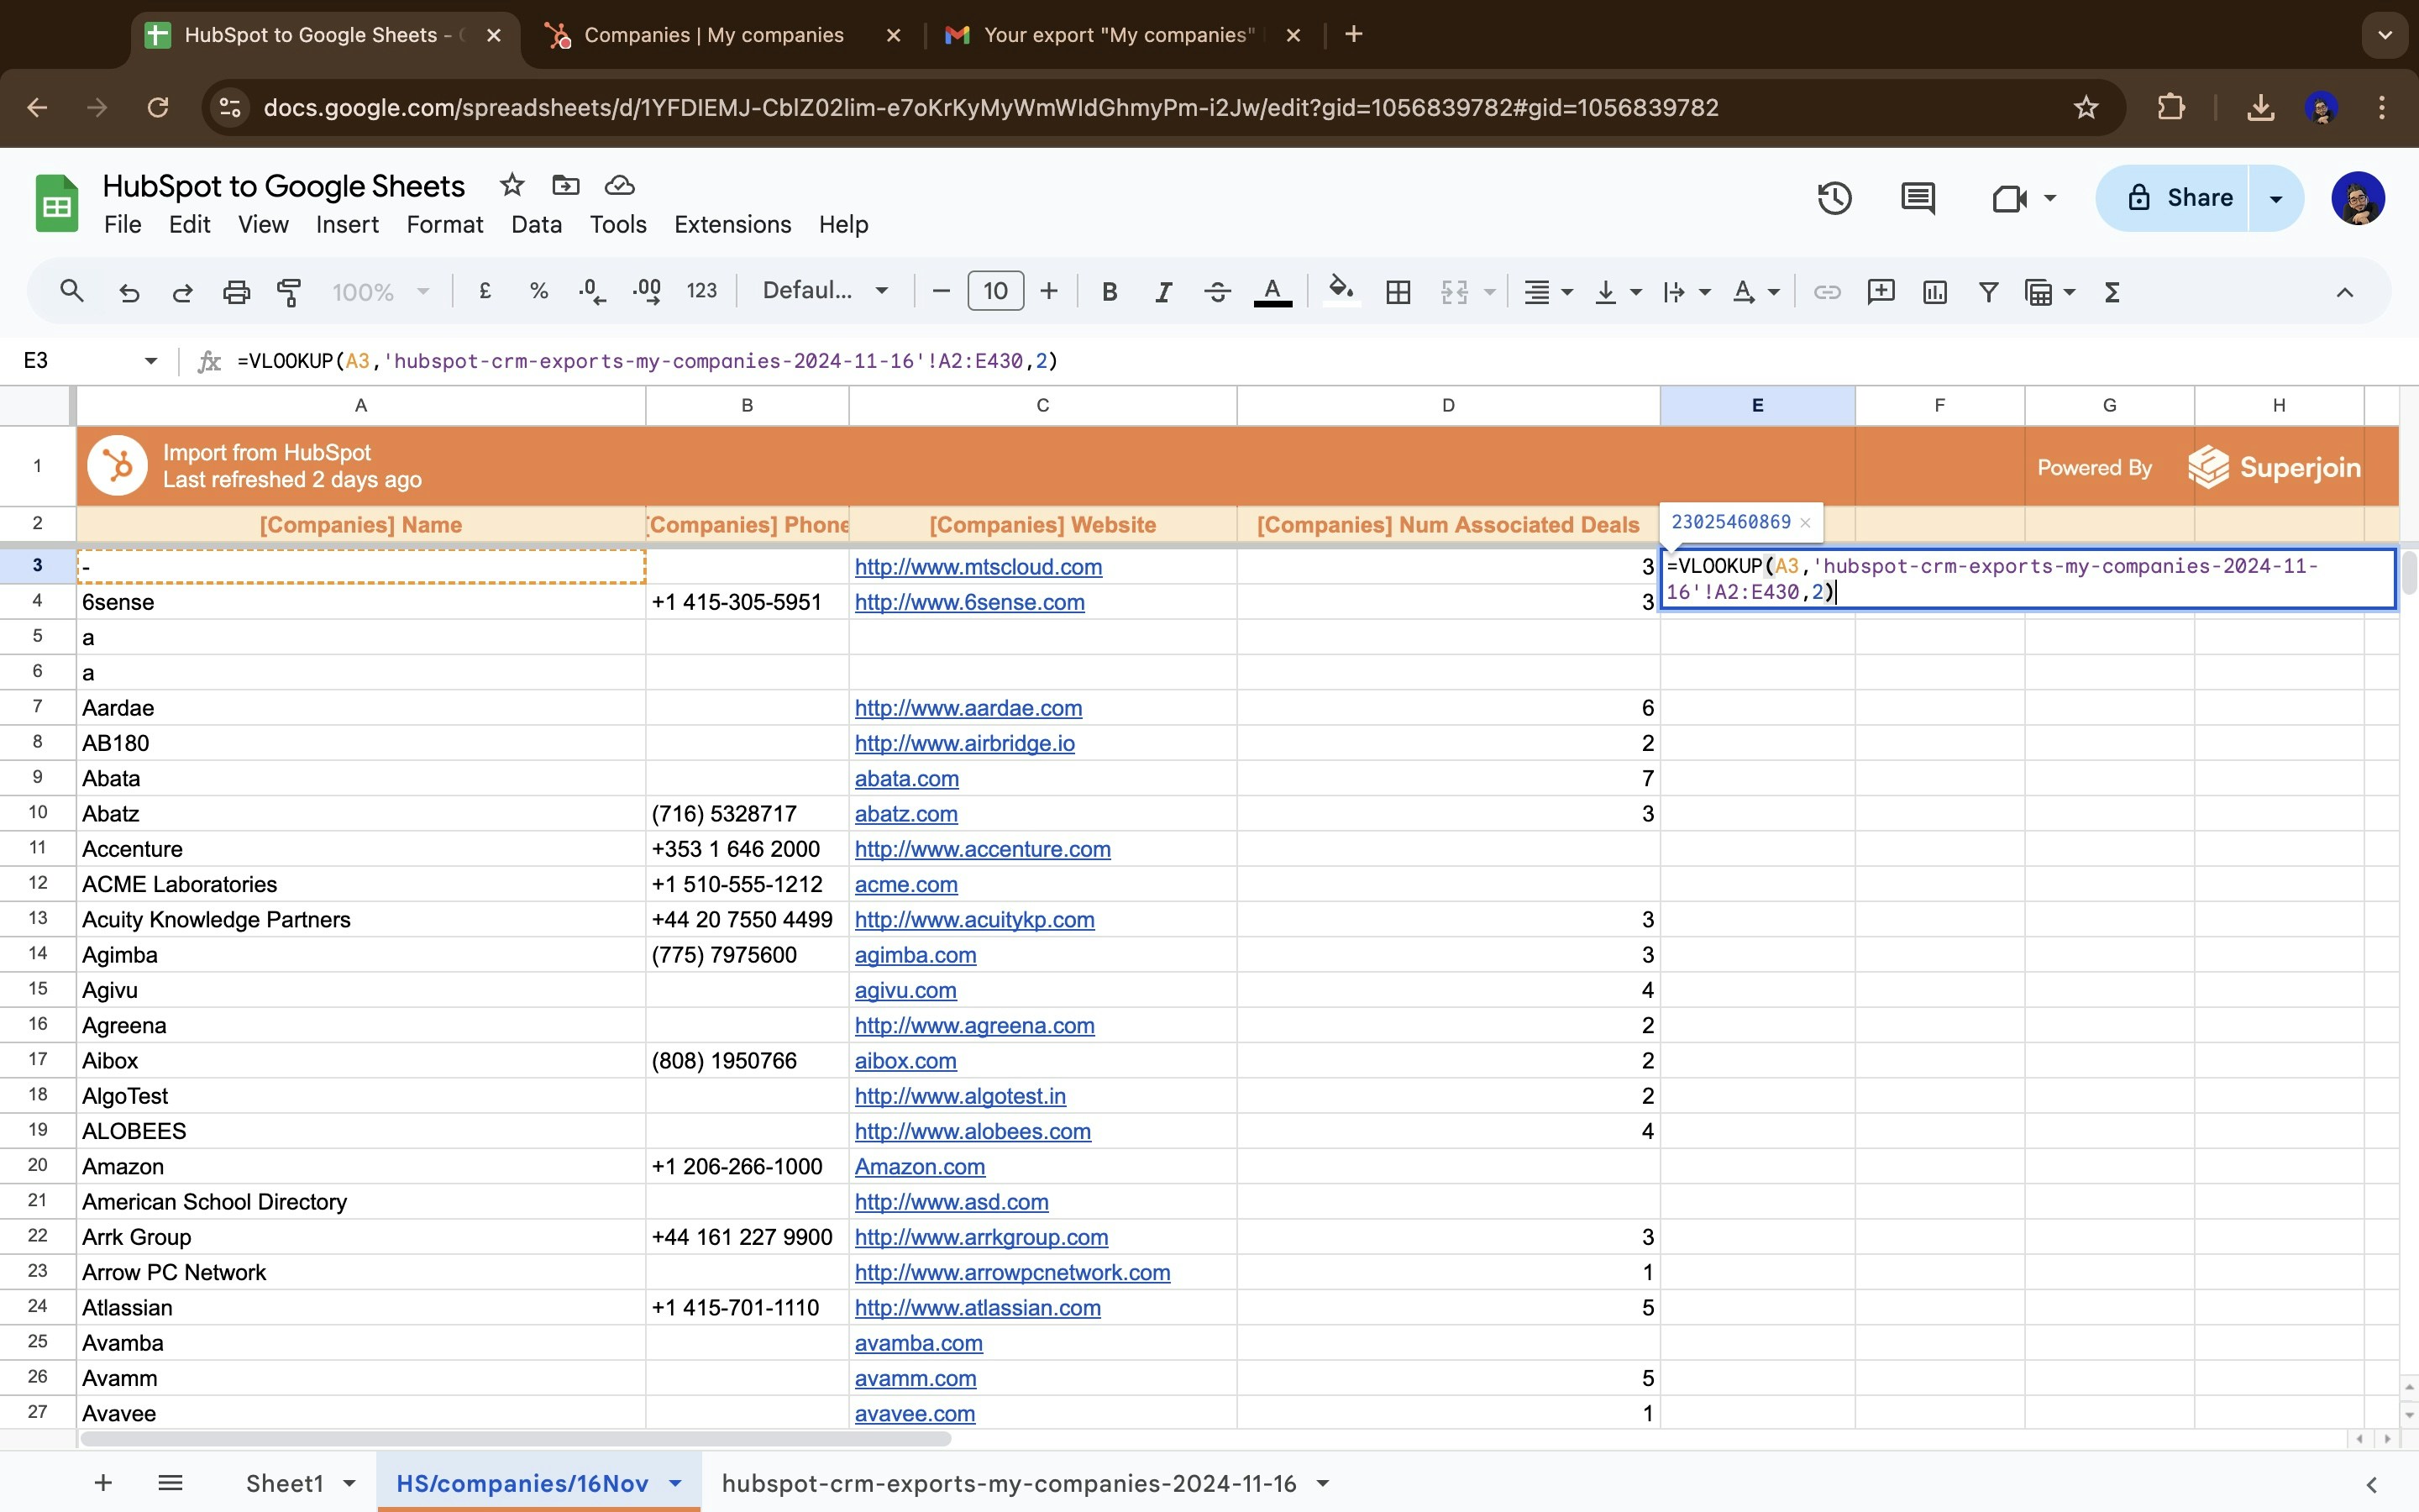The height and width of the screenshot is (1512, 2419).
Task: Expand the Name Box dropdown arrow
Action: coord(151,361)
